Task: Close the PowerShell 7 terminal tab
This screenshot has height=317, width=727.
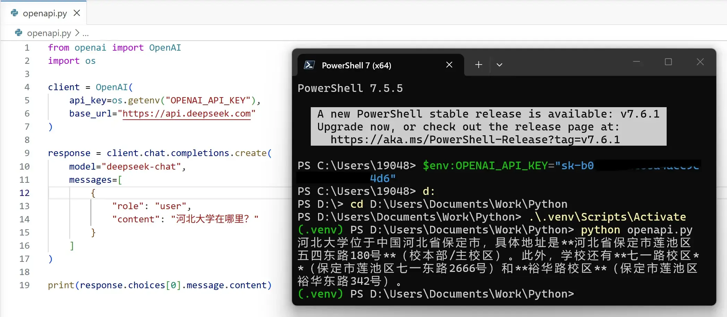Action: coord(449,65)
